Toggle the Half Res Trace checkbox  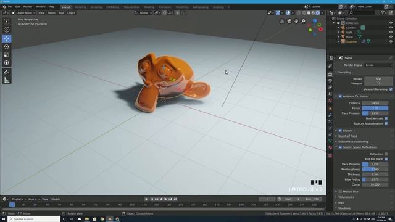point(386,159)
